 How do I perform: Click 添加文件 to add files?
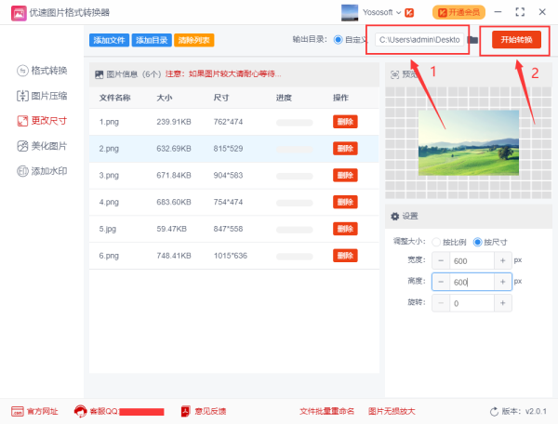110,40
